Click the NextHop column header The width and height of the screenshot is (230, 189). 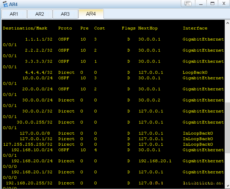pyautogui.click(x=148, y=28)
